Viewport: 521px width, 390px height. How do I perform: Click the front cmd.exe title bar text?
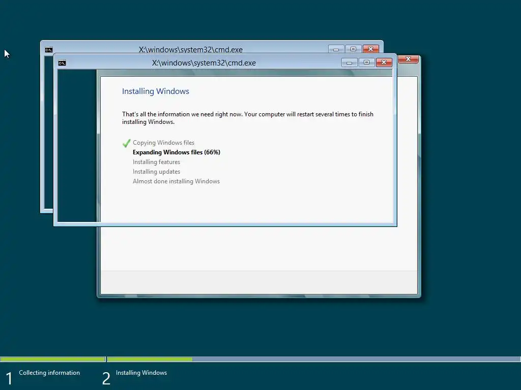(x=204, y=63)
